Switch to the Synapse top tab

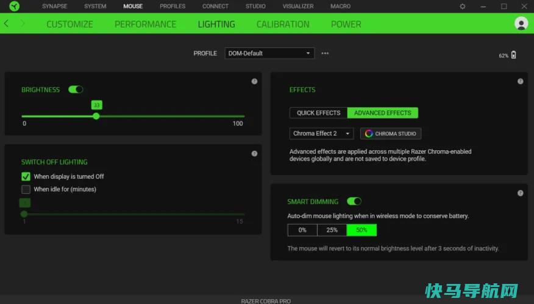[x=54, y=6]
